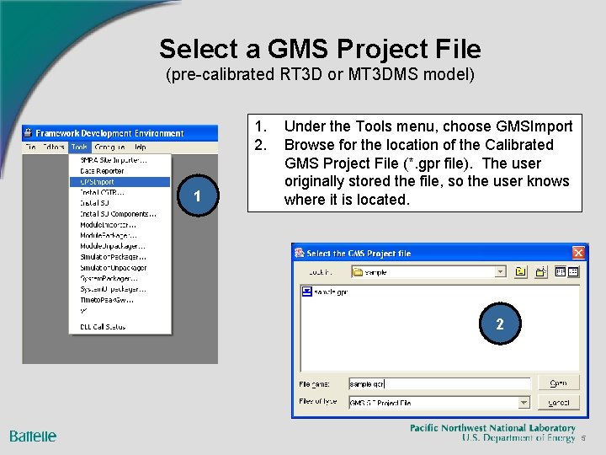Image resolution: width=606 pixels, height=455 pixels.
Task: Close the Select the GMS Project file dialog
Action: [x=578, y=253]
